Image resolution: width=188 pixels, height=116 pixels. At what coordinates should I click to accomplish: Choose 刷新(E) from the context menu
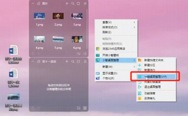pos(116,32)
